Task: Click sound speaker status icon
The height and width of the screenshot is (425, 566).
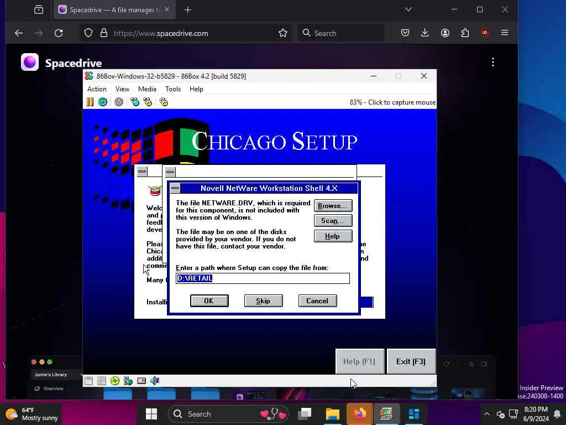Action: 155,381
